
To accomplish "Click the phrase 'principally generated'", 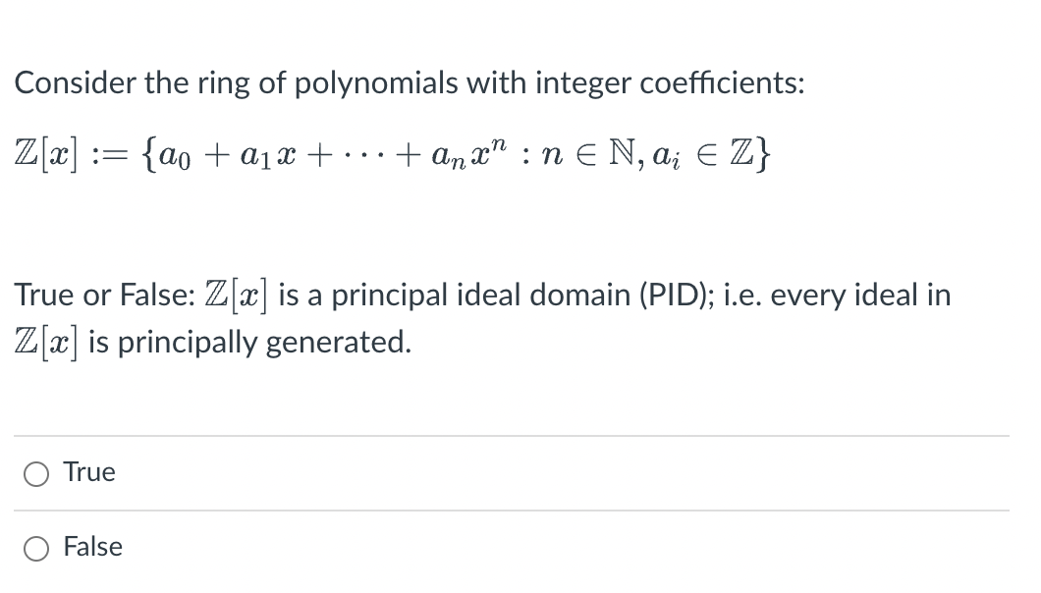I will (x=261, y=343).
